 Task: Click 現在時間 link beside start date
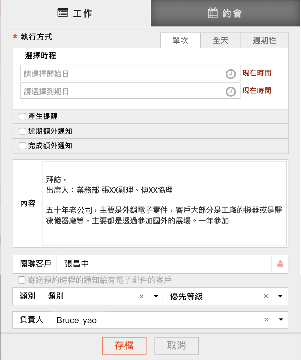[257, 73]
